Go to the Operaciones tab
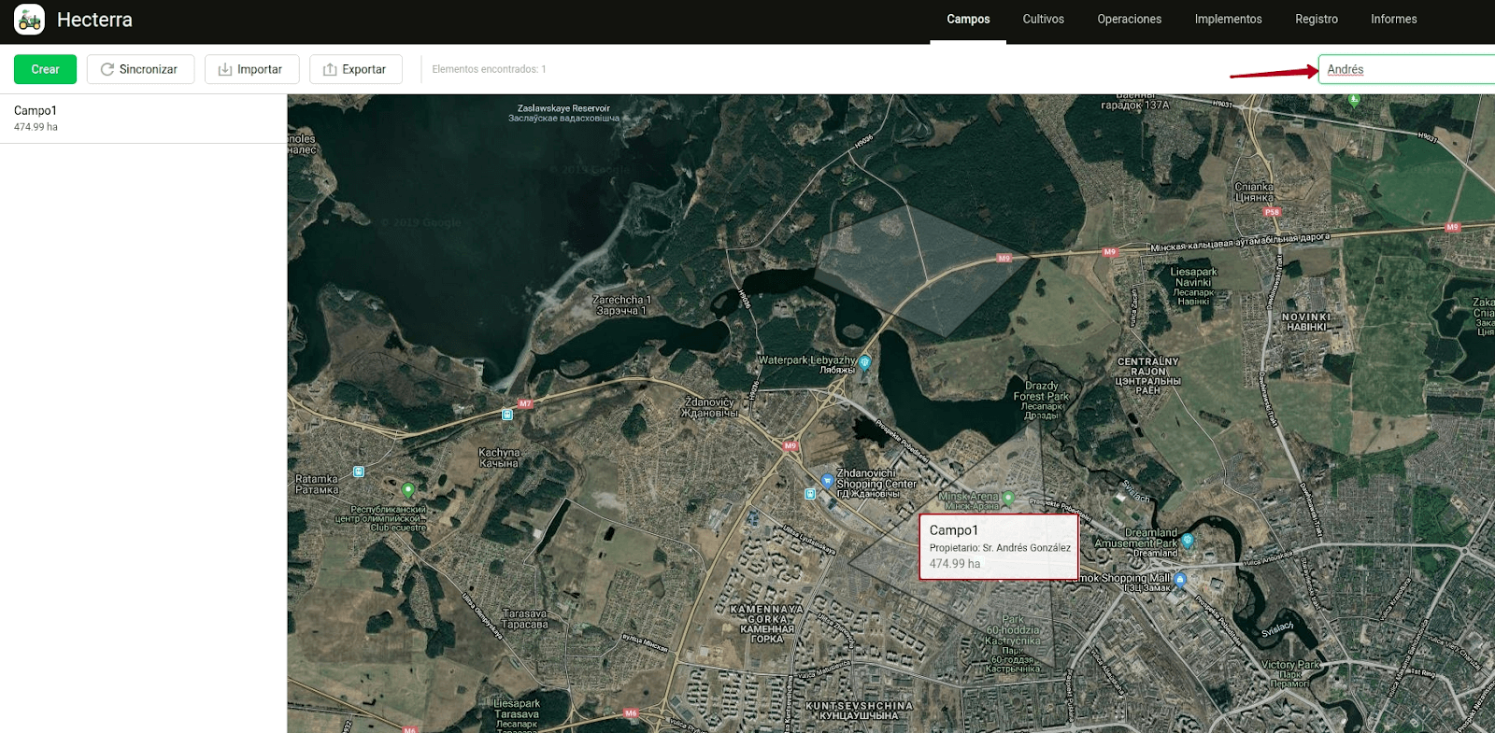 (1129, 20)
